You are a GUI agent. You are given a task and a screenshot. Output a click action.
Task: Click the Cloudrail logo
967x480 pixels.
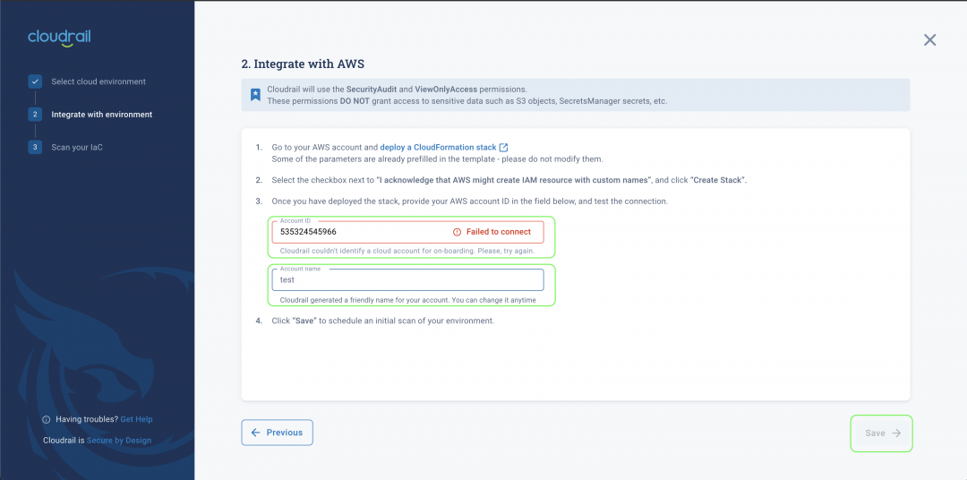click(x=59, y=38)
